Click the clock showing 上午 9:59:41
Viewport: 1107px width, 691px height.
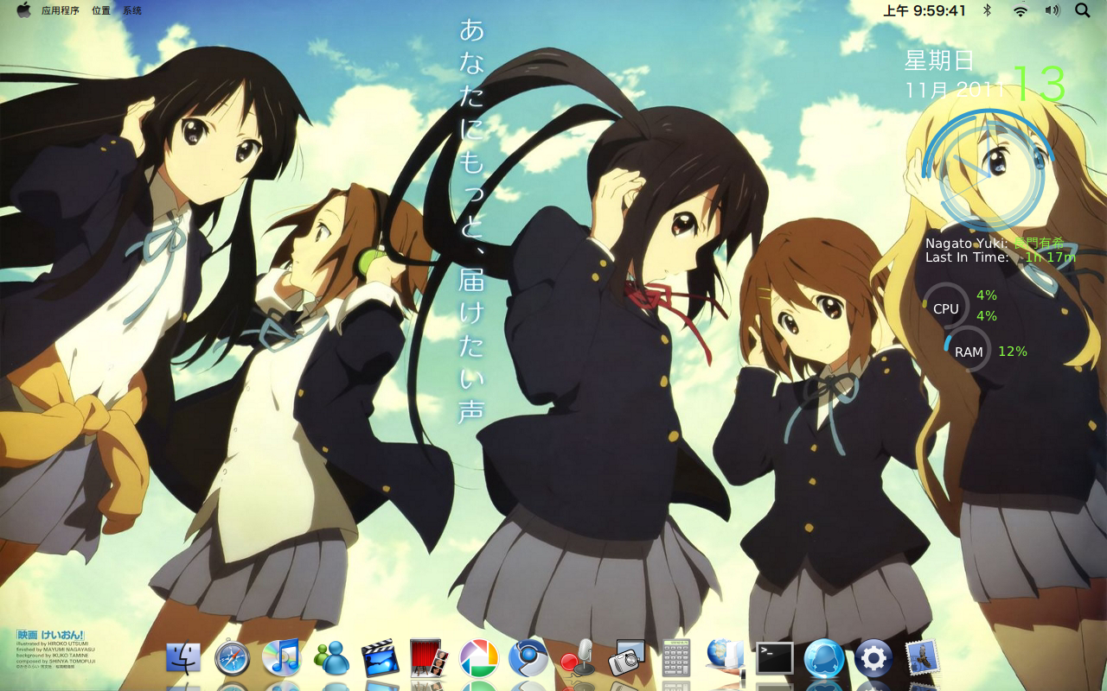925,10
